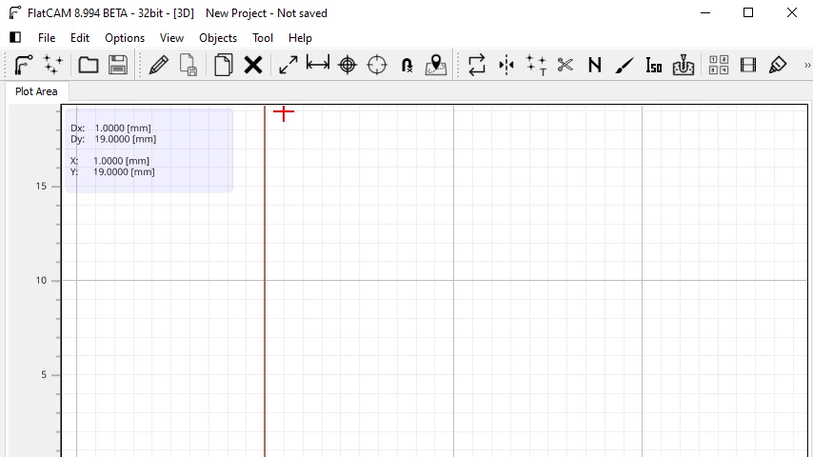Delete object with X icon

pyautogui.click(x=253, y=65)
